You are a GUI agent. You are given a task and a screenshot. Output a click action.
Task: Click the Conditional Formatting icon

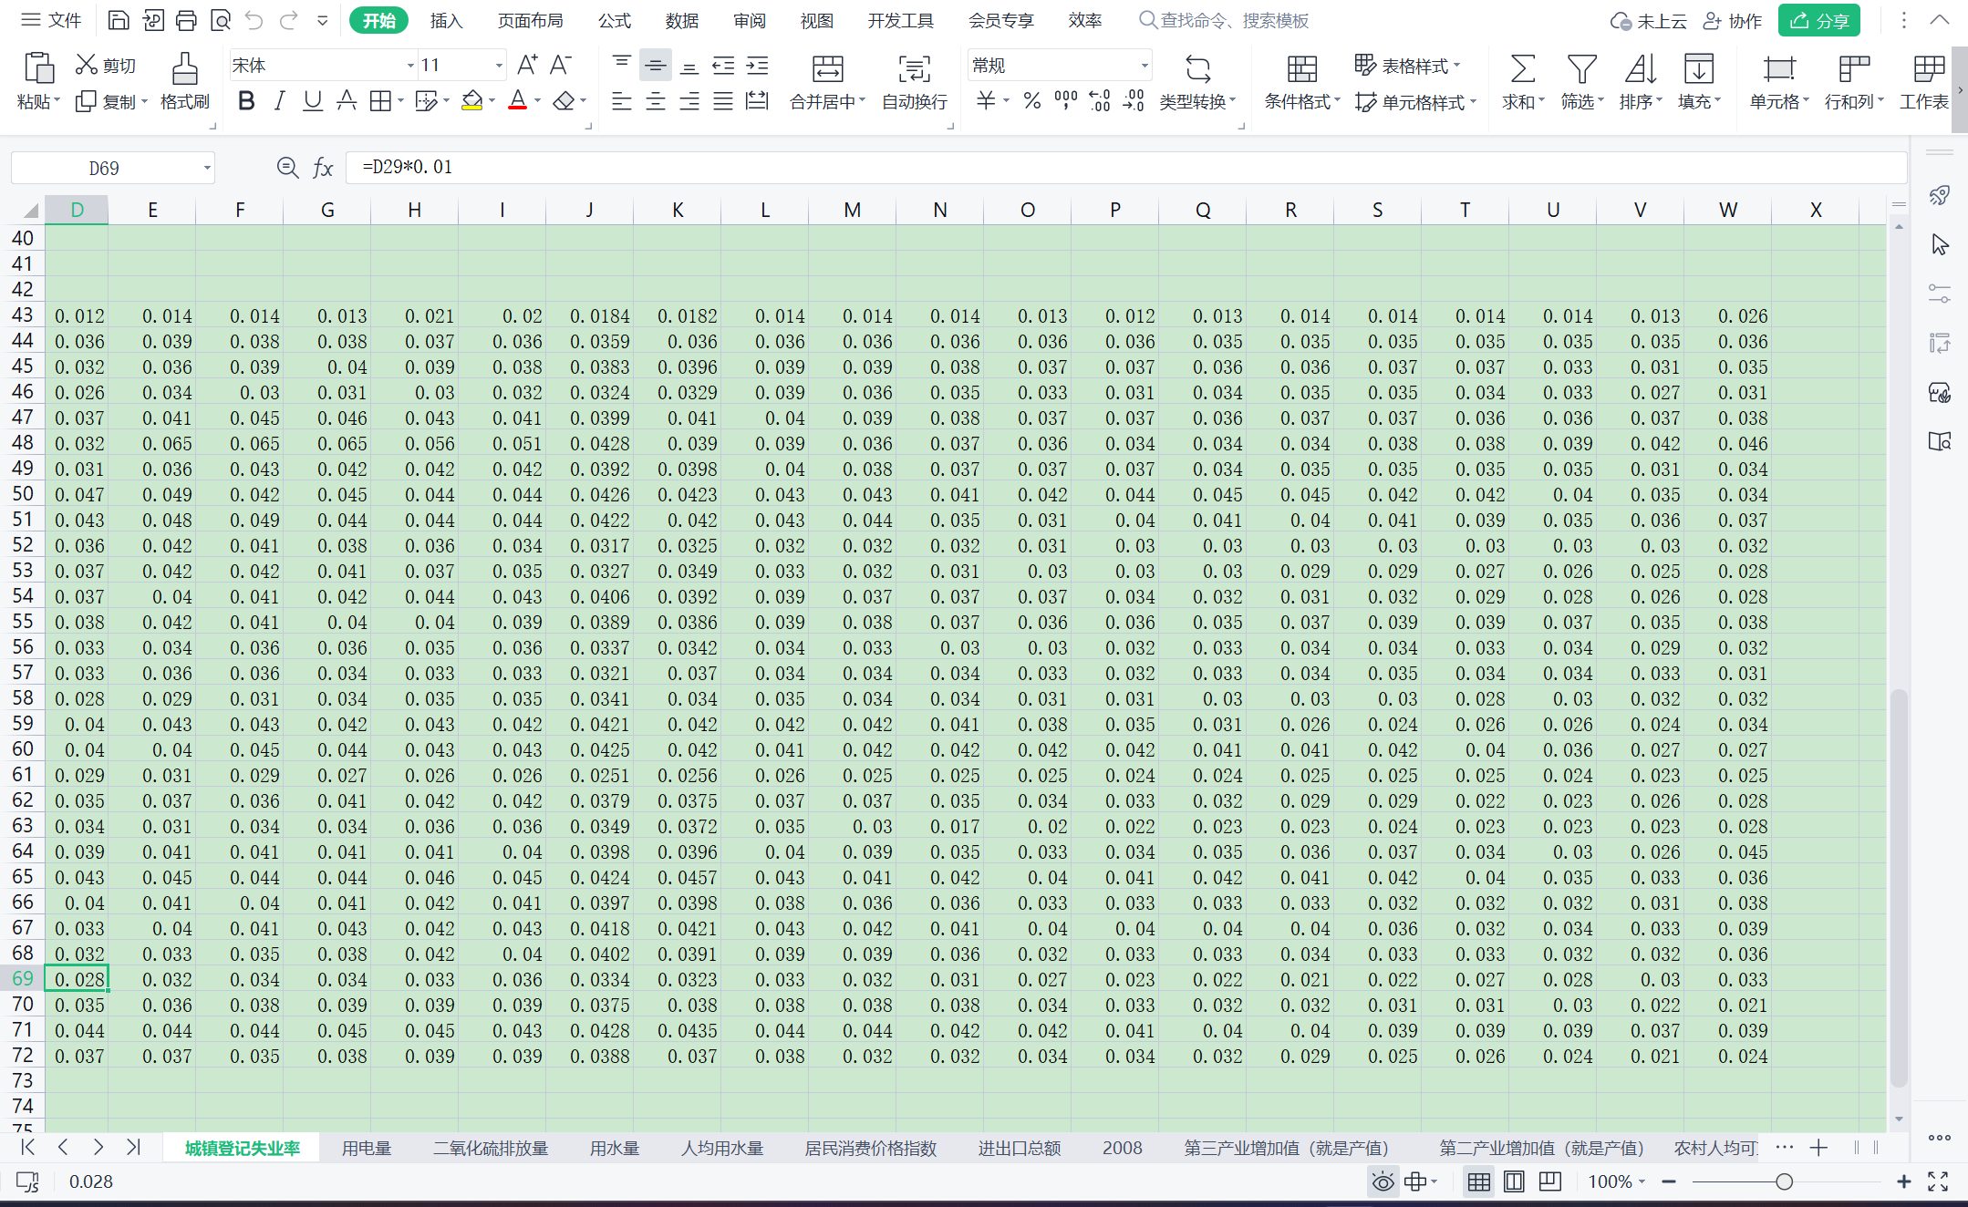pyautogui.click(x=1301, y=69)
